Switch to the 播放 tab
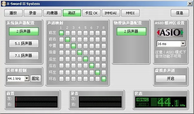This screenshot has height=114, width=194. [x=13, y=13]
